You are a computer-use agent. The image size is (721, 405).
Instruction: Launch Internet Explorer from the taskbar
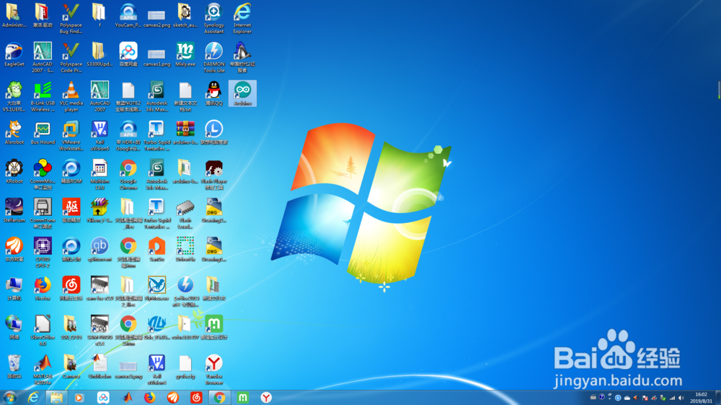click(33, 398)
